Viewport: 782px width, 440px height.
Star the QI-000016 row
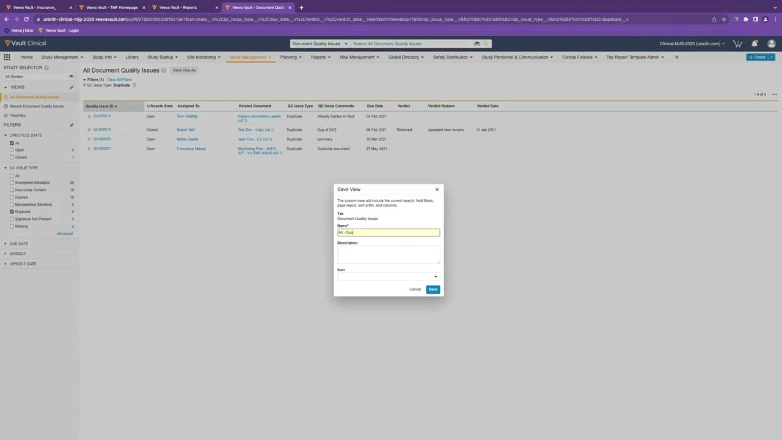(89, 130)
